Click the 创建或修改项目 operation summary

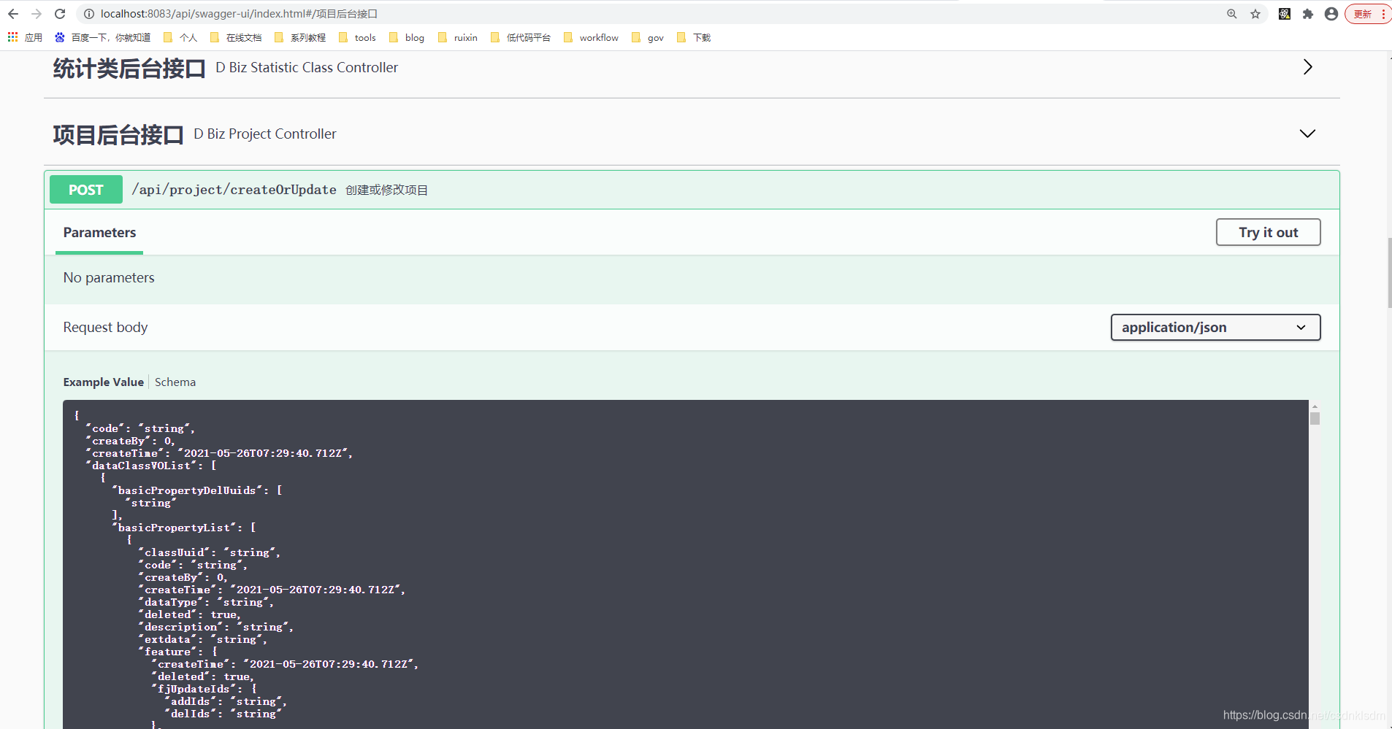point(386,190)
